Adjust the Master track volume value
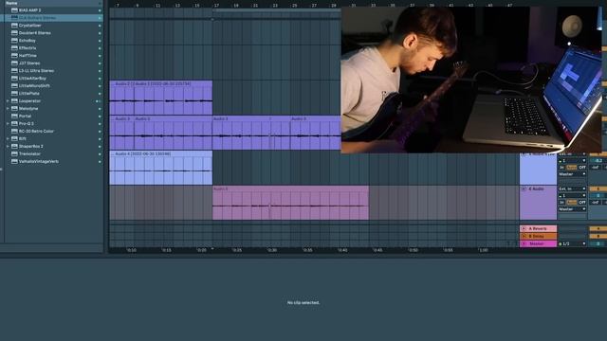The image size is (607, 341). point(598,244)
